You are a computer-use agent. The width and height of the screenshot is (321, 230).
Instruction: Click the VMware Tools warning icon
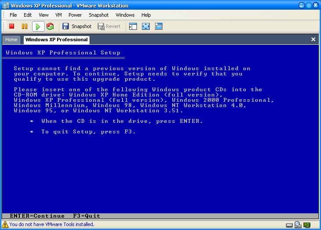5,224
